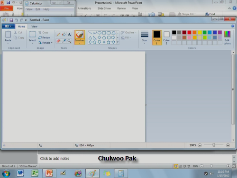This screenshot has width=237, height=178.
Task: Choose the five-point star shape
Action: pos(109,42)
